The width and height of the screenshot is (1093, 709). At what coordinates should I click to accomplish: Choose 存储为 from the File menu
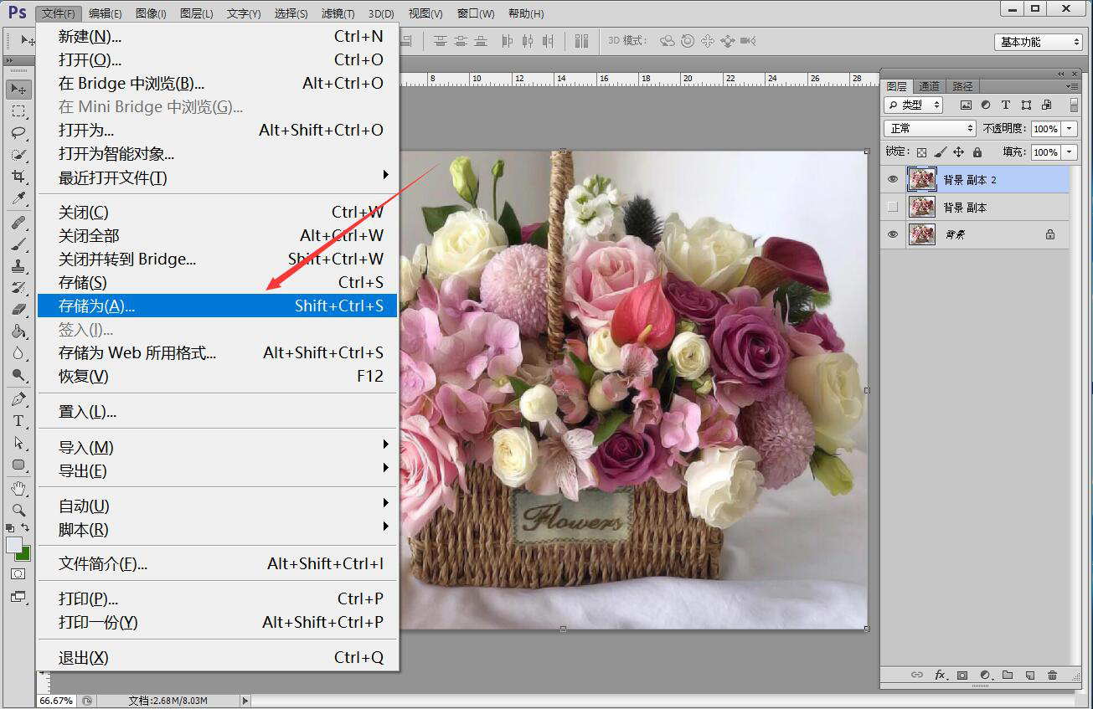click(217, 306)
